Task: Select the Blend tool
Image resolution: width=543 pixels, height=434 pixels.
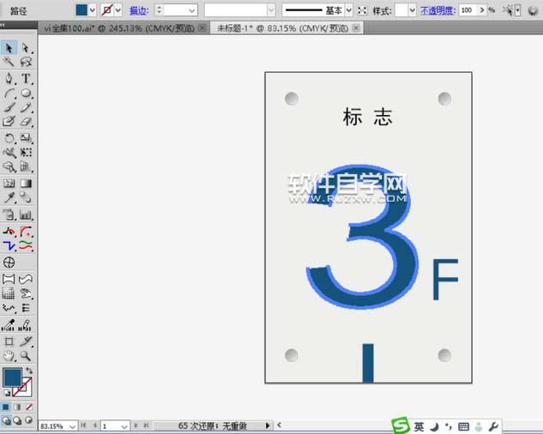Action: tap(26, 198)
